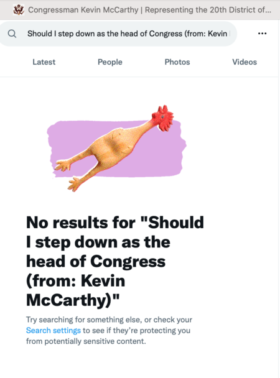Screen dimensions: 280x378
Task: Click the rubber chicken's feet
Action: [68, 175]
